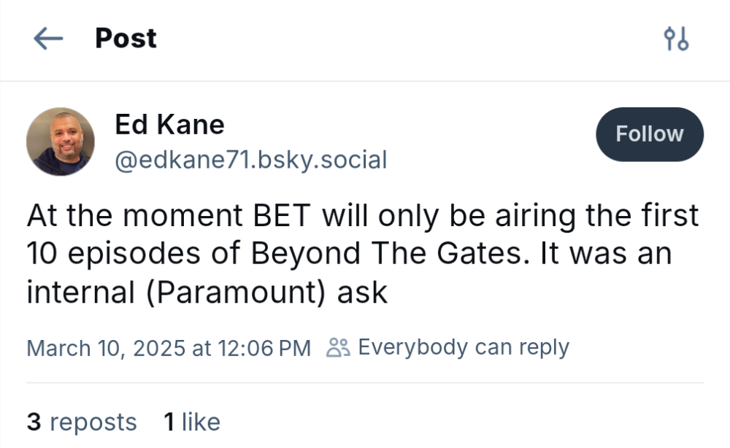Click the March 10, 2025 timestamp

tap(169, 348)
